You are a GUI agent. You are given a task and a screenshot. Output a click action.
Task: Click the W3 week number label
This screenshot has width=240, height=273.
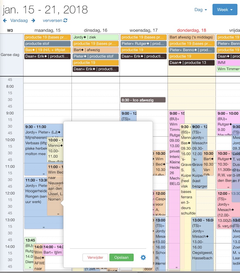click(x=10, y=31)
